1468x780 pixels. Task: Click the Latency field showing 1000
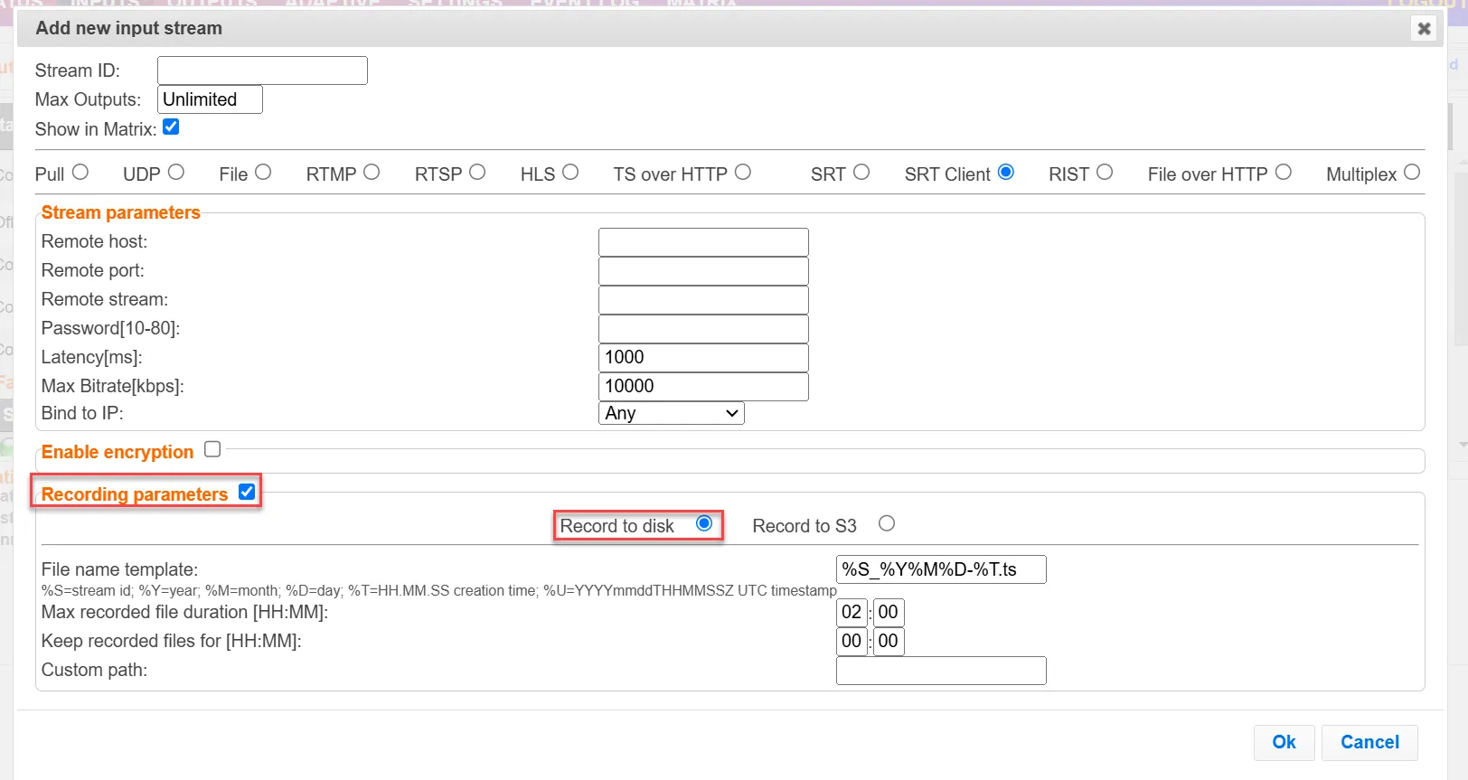pyautogui.click(x=703, y=358)
